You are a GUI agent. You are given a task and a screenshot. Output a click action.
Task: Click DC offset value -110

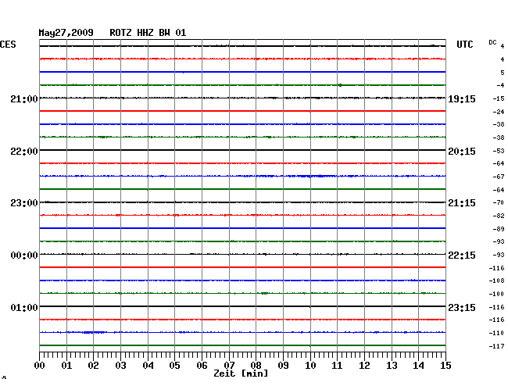click(x=496, y=333)
